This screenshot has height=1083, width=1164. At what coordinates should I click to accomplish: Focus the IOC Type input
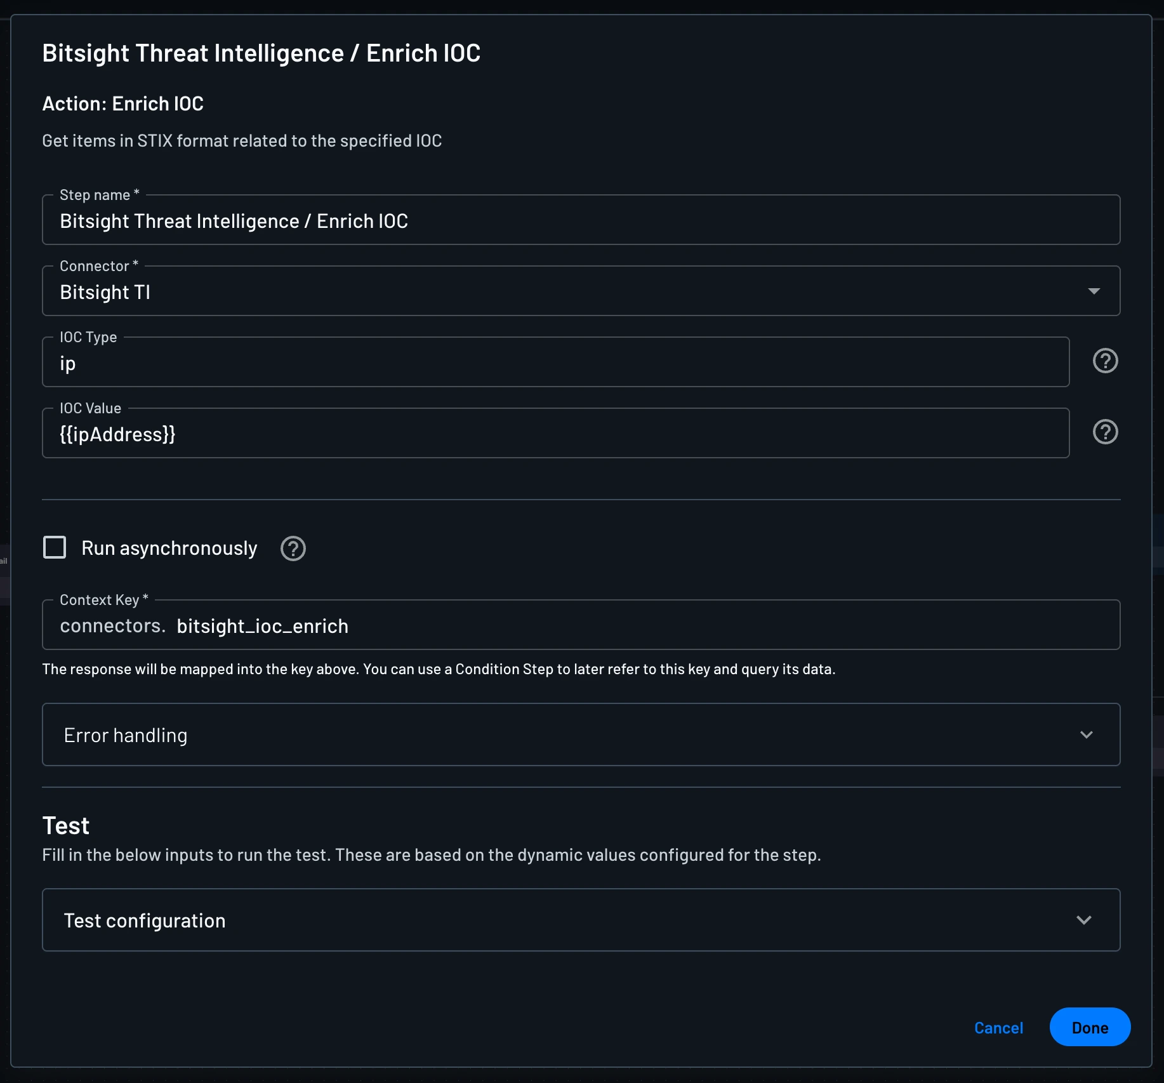click(555, 362)
